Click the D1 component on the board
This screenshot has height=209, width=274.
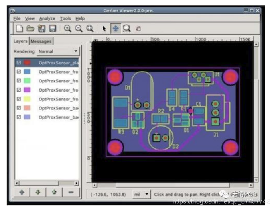[142, 91]
